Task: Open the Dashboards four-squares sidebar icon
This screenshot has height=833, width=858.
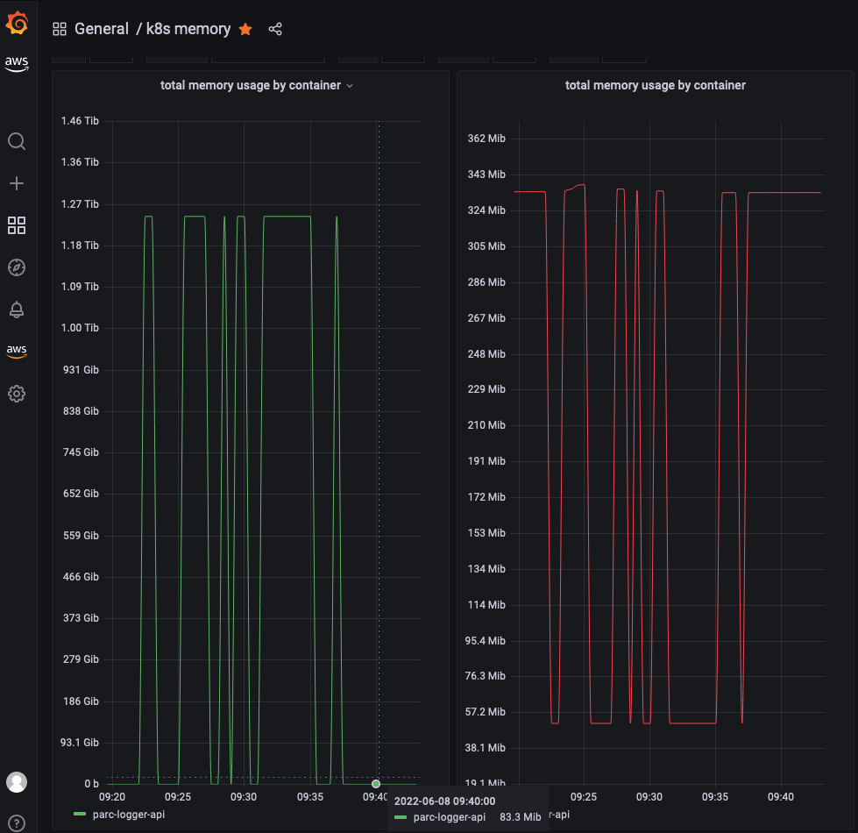Action: 17,225
